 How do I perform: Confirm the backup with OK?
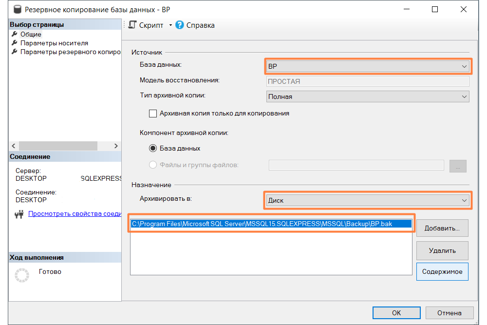(396, 313)
